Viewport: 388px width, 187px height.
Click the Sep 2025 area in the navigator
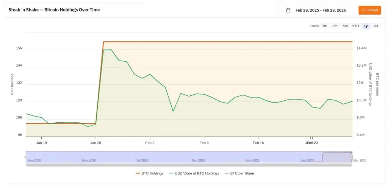(x=198, y=157)
